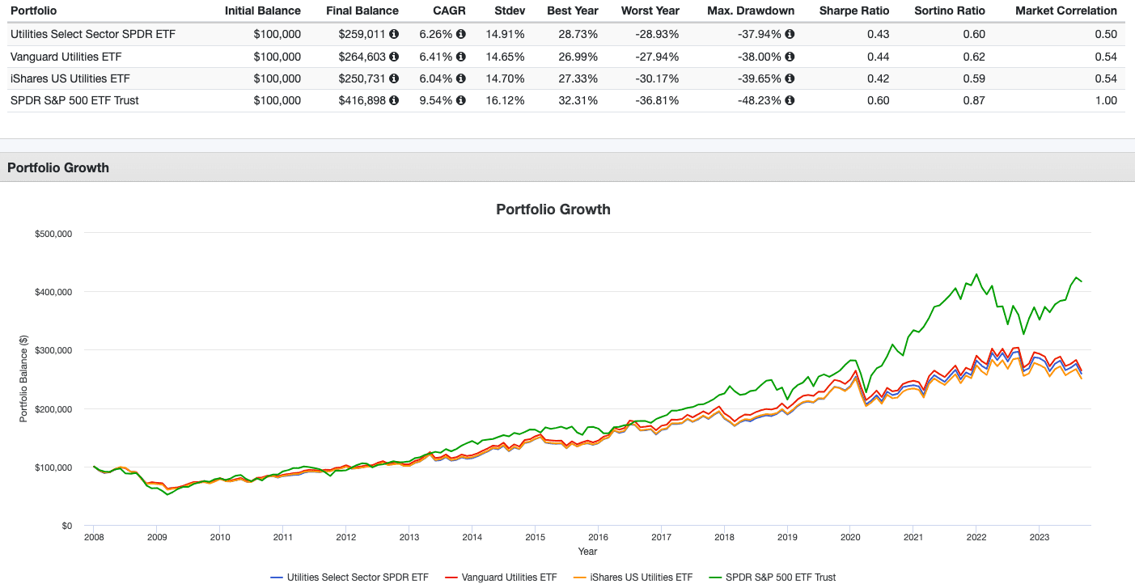Select the Utilities Select Sector SPDR ETF row name
The image size is (1135, 588).
click(x=92, y=35)
